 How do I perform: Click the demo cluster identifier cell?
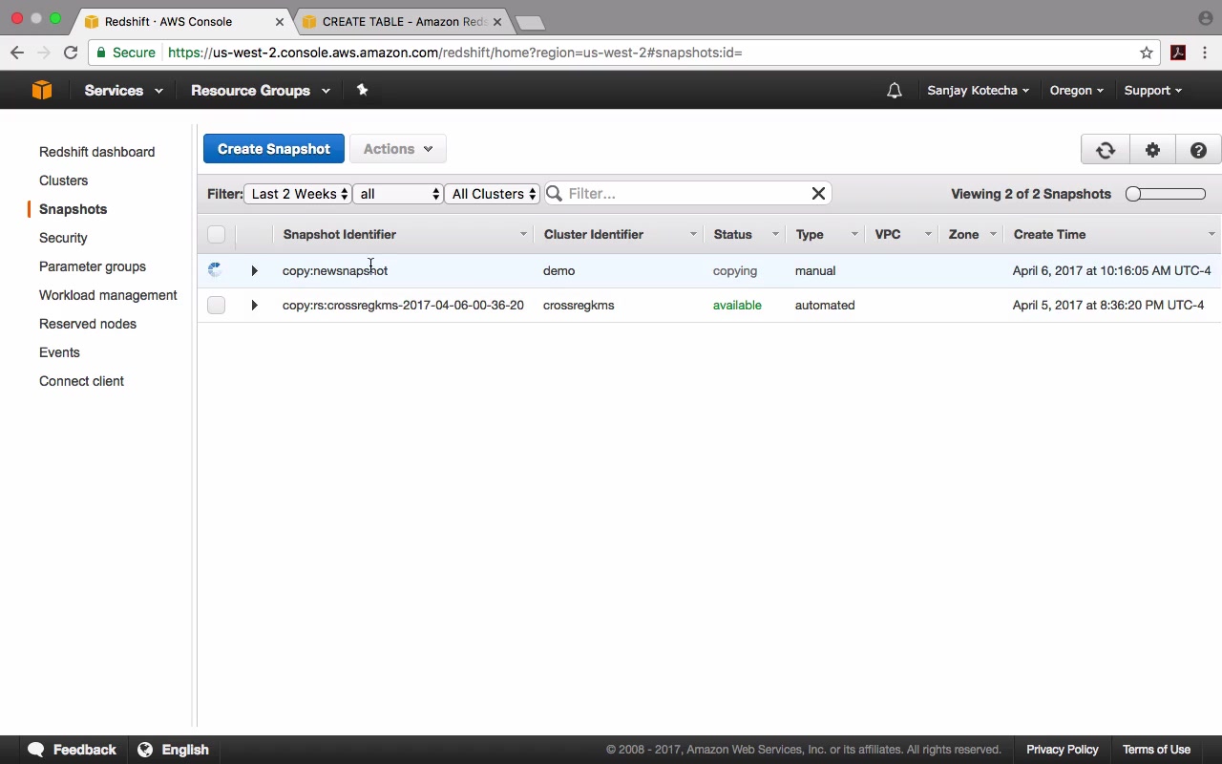(x=559, y=271)
